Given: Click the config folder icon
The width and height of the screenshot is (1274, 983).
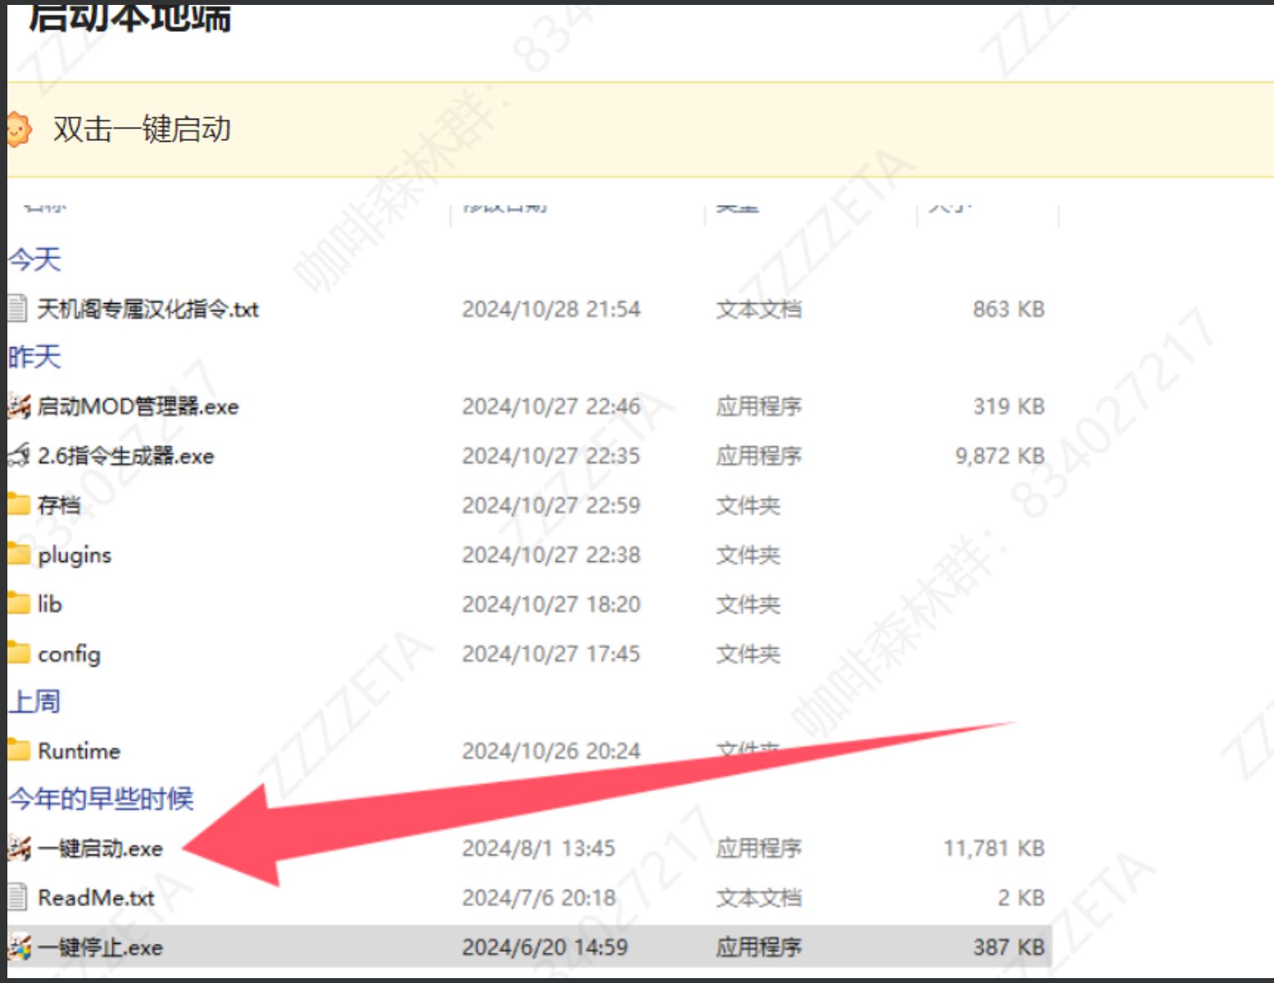Looking at the screenshot, I should pos(19,653).
